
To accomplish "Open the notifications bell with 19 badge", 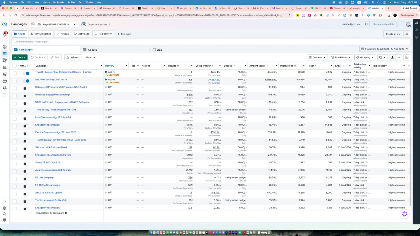I will 5,34.
